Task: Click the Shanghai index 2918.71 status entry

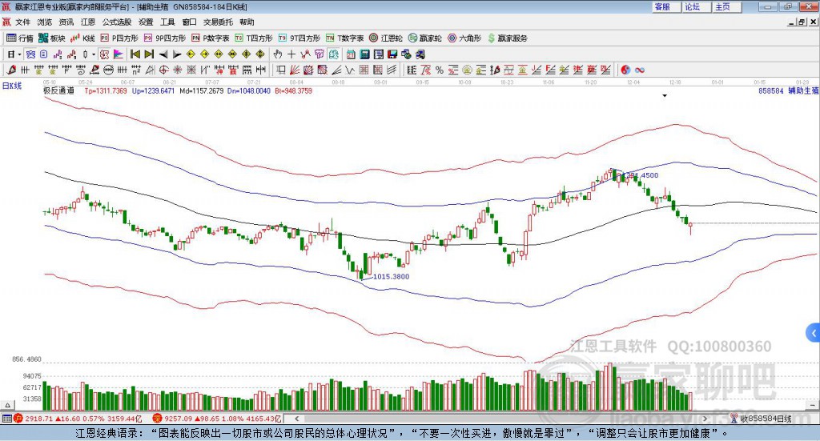Action: 78,419
